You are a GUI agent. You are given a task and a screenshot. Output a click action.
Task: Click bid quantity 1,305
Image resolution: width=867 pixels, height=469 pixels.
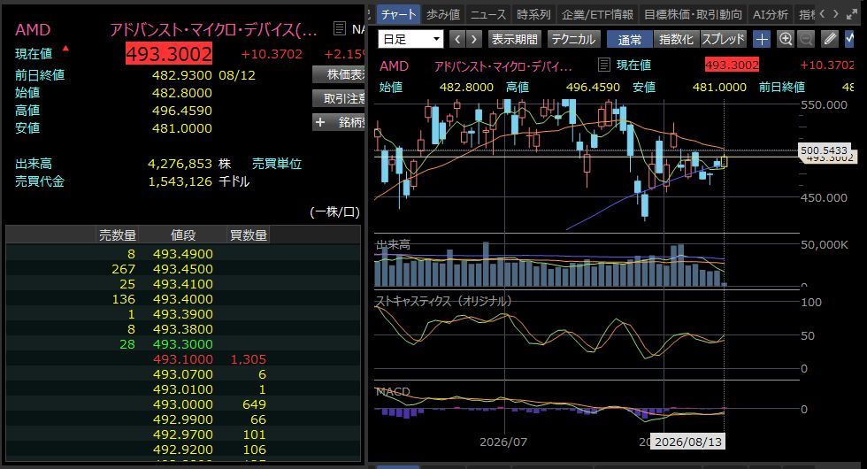(249, 359)
